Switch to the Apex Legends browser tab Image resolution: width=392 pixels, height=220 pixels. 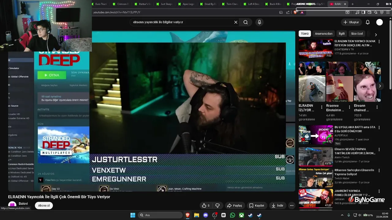tap(187, 4)
